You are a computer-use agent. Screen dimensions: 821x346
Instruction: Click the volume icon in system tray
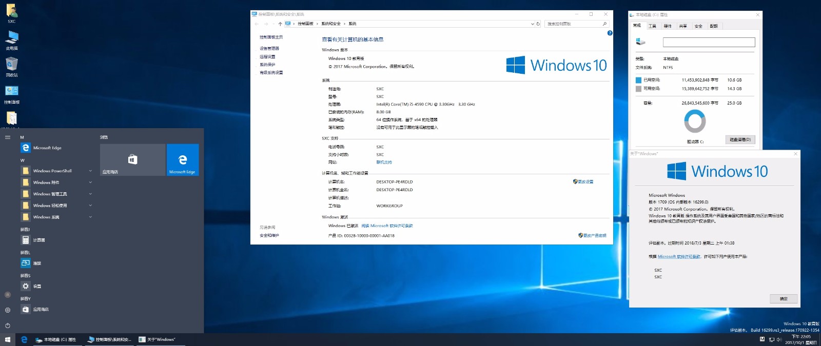click(779, 340)
